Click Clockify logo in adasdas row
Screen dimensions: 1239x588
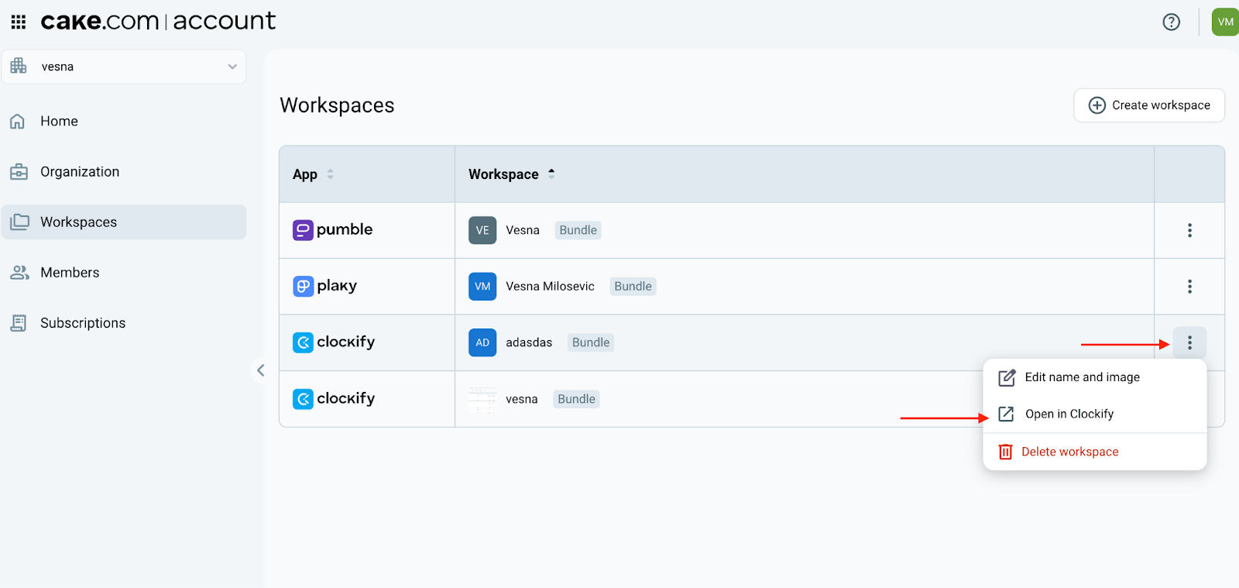click(x=334, y=342)
